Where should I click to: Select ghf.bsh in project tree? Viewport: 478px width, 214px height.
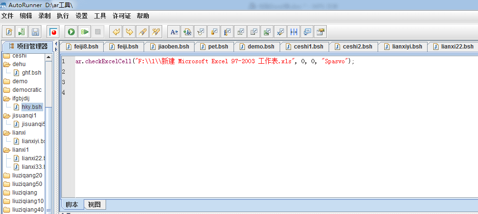[31, 73]
